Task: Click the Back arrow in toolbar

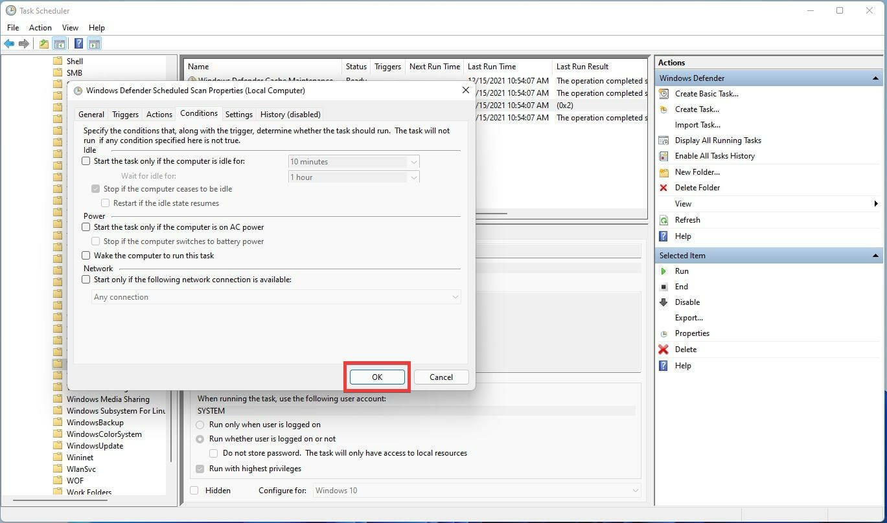Action: pos(9,43)
